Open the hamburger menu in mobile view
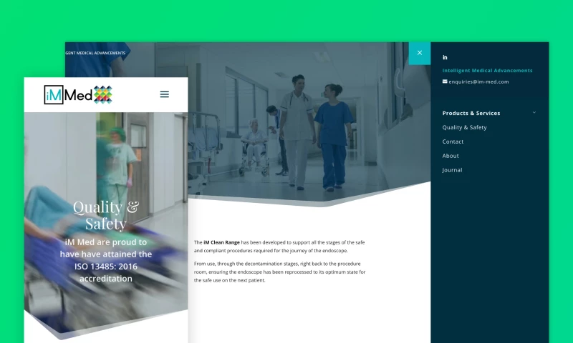 tap(165, 94)
